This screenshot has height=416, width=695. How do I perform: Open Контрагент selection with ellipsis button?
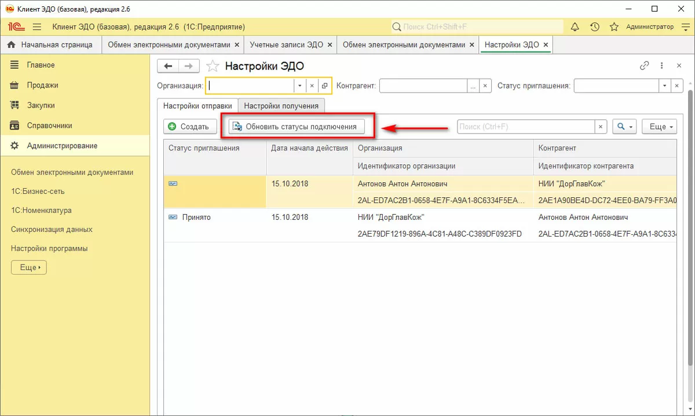473,86
